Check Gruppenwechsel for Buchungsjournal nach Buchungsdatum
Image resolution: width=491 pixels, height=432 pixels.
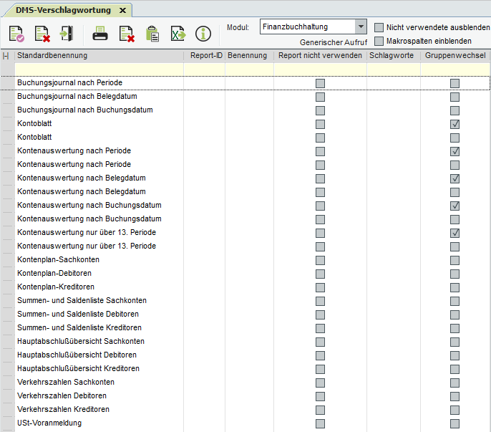click(x=454, y=110)
